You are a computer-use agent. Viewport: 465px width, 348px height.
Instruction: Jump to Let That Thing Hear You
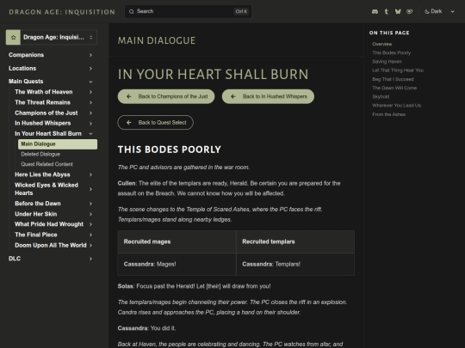pos(398,70)
